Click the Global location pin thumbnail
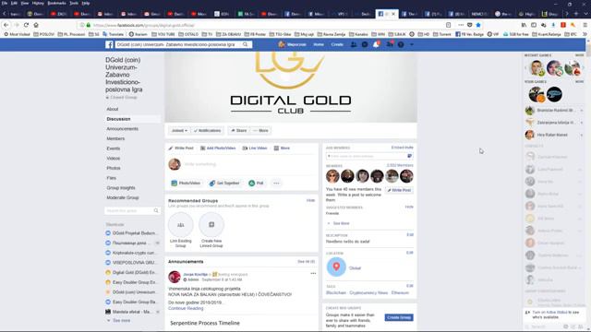Screen dimensions: 591x332 pyautogui.click(x=336, y=267)
